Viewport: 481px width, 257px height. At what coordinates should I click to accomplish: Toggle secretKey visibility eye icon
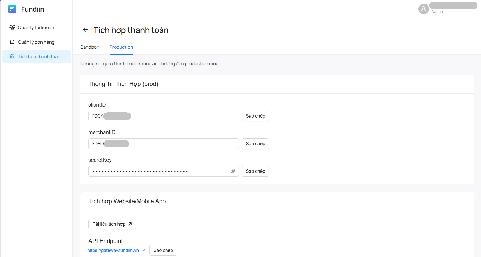233,171
